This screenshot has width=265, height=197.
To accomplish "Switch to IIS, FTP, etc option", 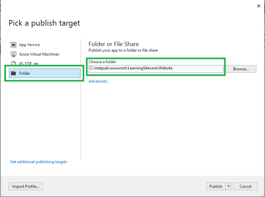I will coord(30,64).
